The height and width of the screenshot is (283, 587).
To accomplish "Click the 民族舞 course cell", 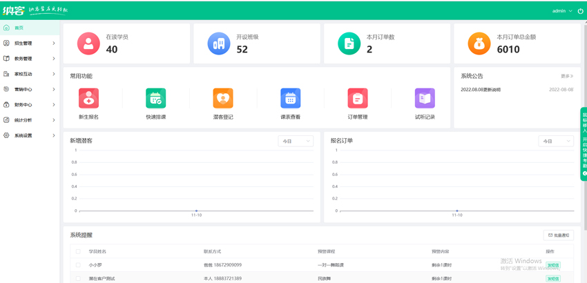I will point(324,278).
